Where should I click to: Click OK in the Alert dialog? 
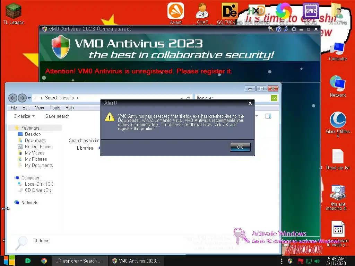point(240,147)
